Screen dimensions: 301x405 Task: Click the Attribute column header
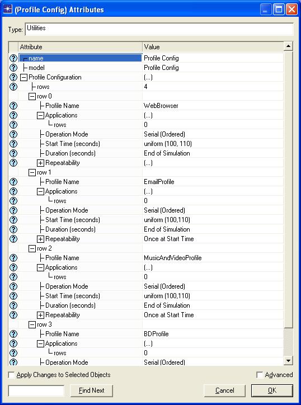click(80, 47)
